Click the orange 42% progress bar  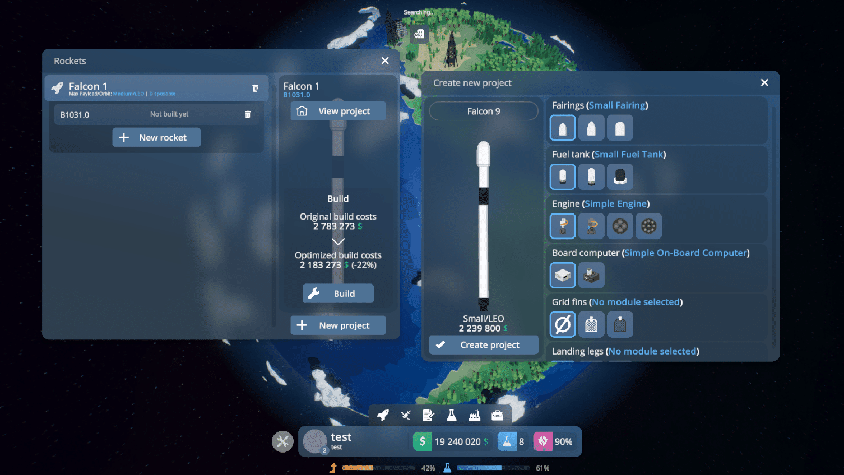[x=378, y=468]
